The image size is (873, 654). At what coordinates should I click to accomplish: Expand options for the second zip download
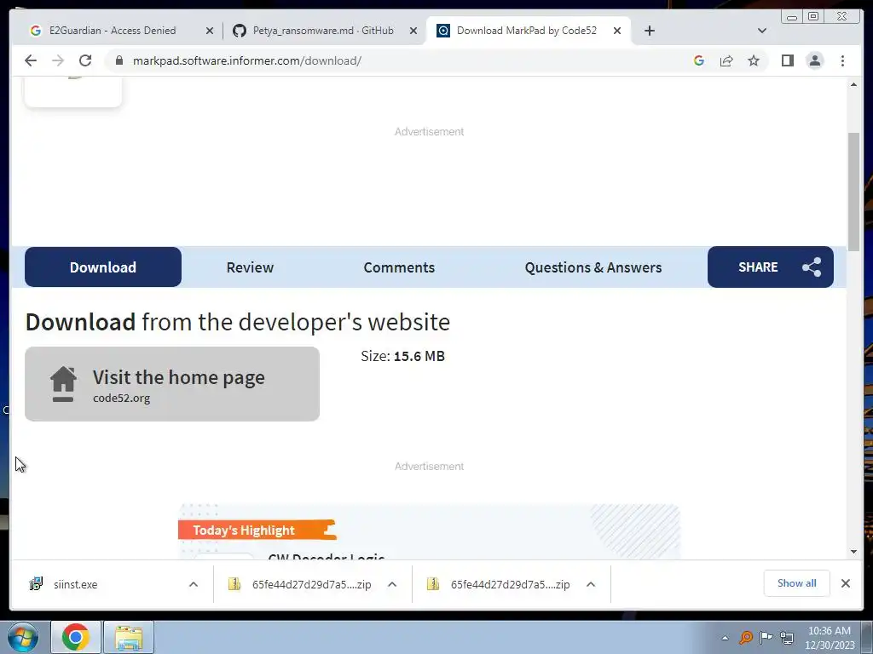point(591,584)
